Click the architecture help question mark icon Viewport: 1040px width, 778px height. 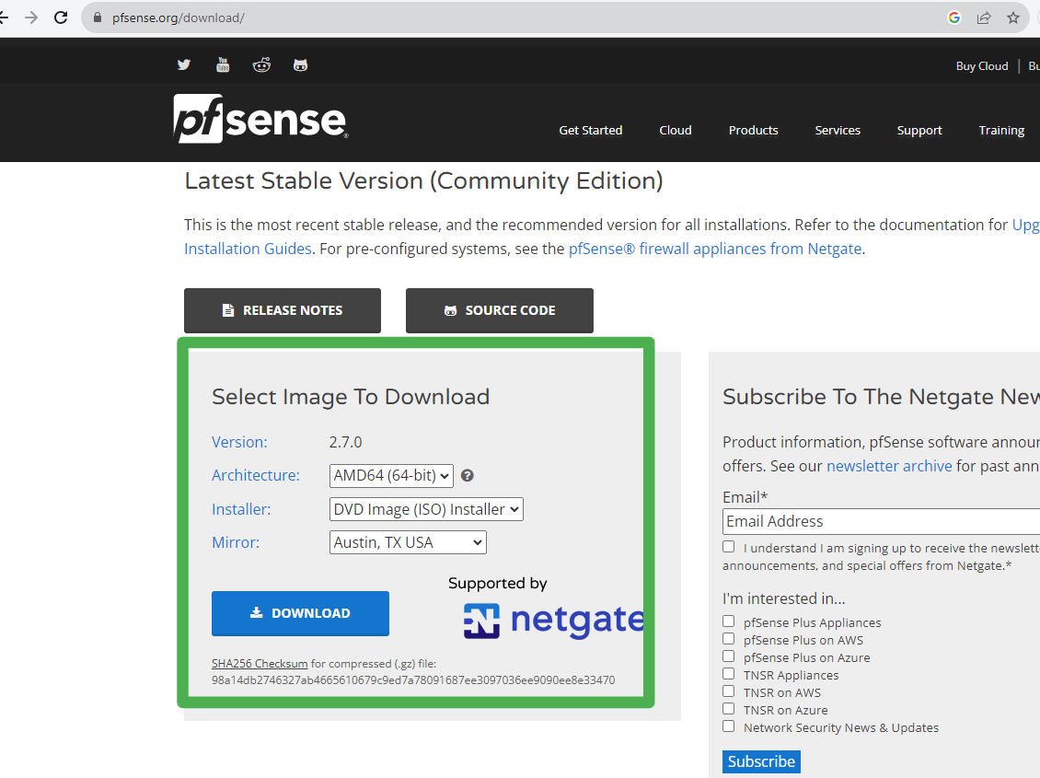point(467,476)
